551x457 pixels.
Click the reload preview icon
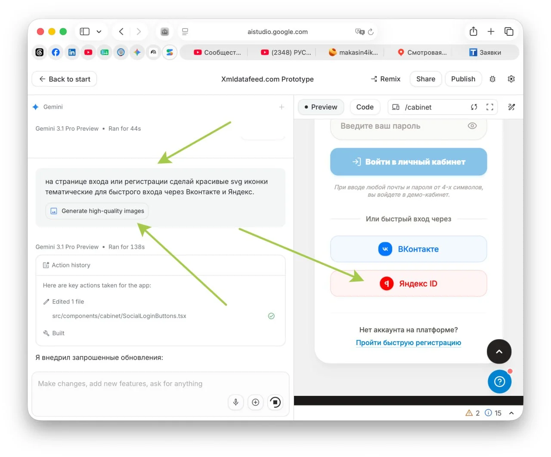(x=474, y=107)
